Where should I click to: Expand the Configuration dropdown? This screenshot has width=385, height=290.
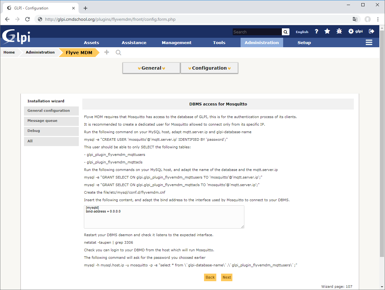point(209,68)
